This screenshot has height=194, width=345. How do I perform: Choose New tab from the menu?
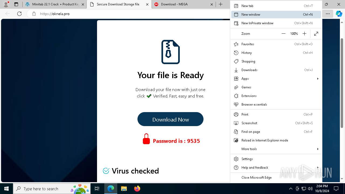point(276,6)
